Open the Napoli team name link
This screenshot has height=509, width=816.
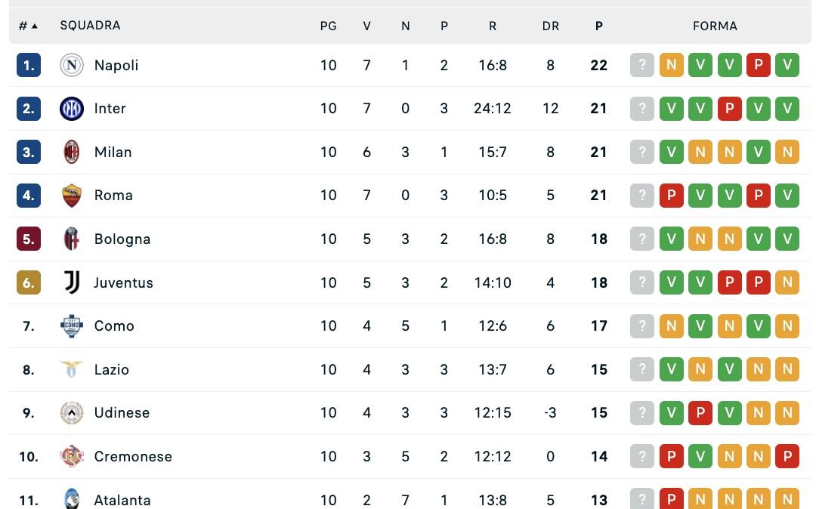[x=116, y=65]
